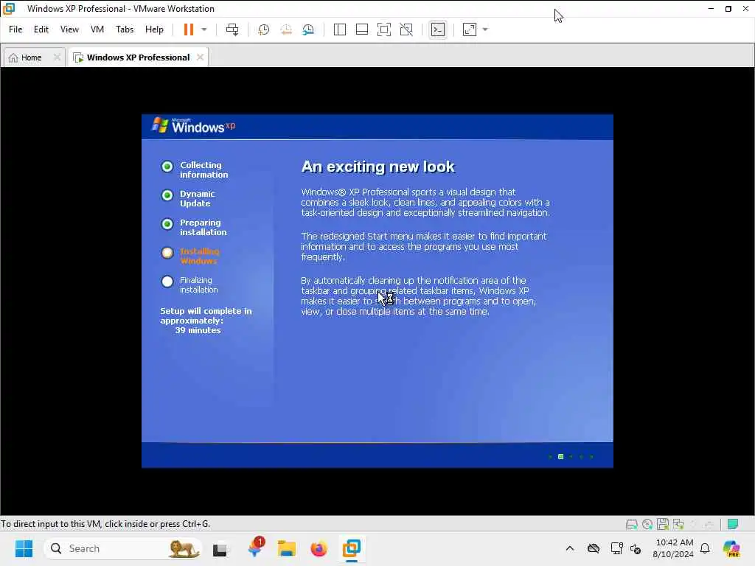This screenshot has height=566, width=755.
Task: Click the CD/DVD drive status icon
Action: [647, 524]
